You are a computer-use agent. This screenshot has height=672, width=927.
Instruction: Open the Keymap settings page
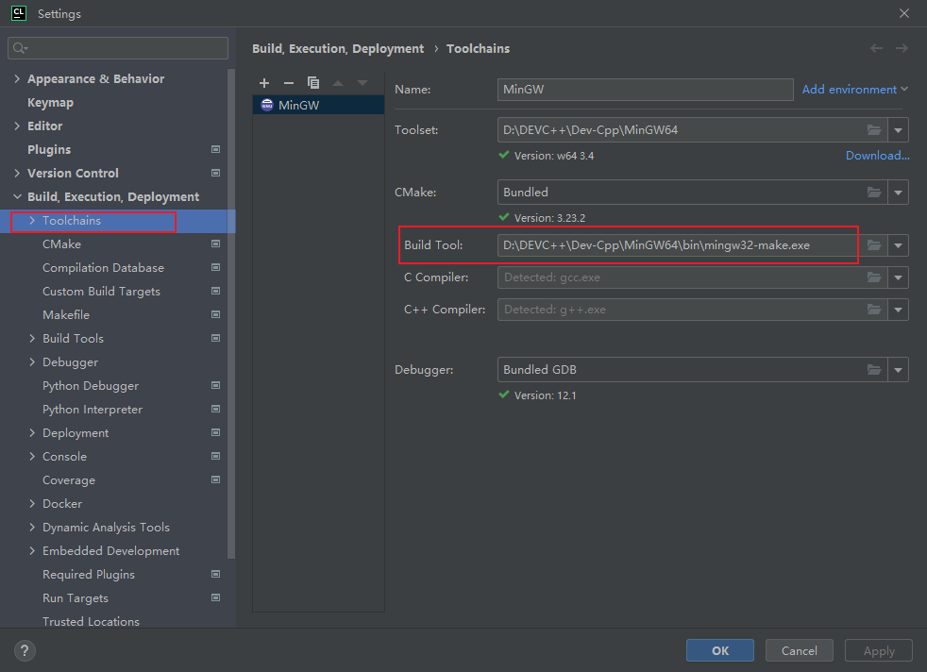(x=50, y=103)
